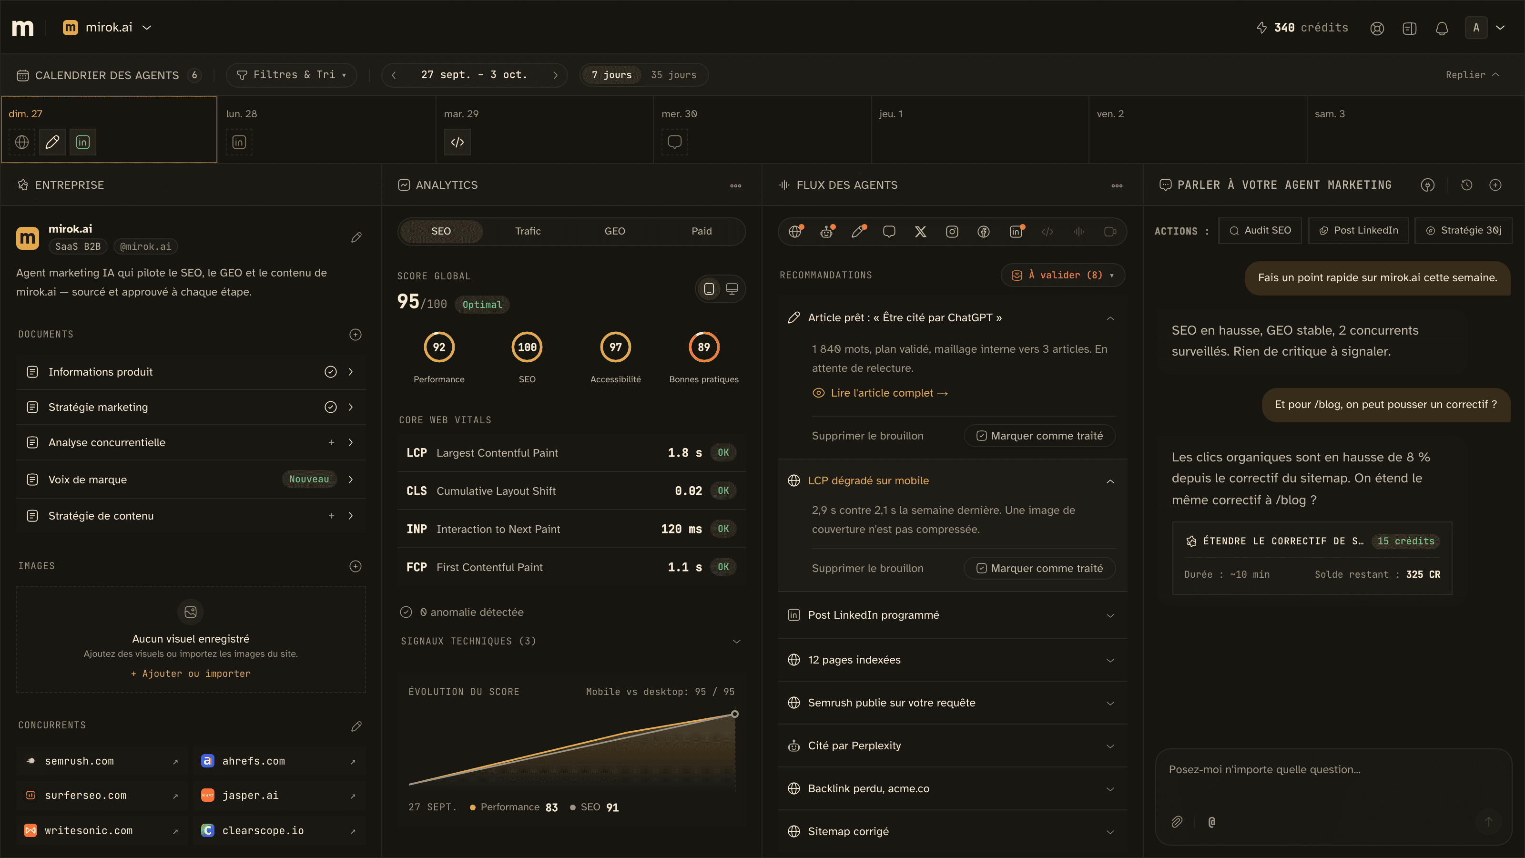Image resolution: width=1525 pixels, height=858 pixels.
Task: Add a new image
Action: point(355,566)
